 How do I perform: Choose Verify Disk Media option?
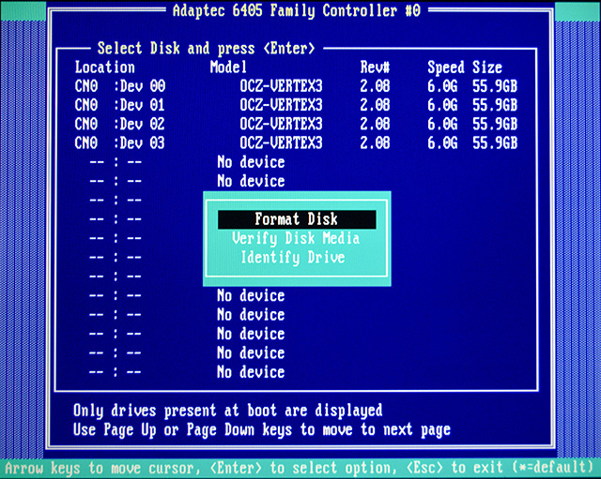296,238
